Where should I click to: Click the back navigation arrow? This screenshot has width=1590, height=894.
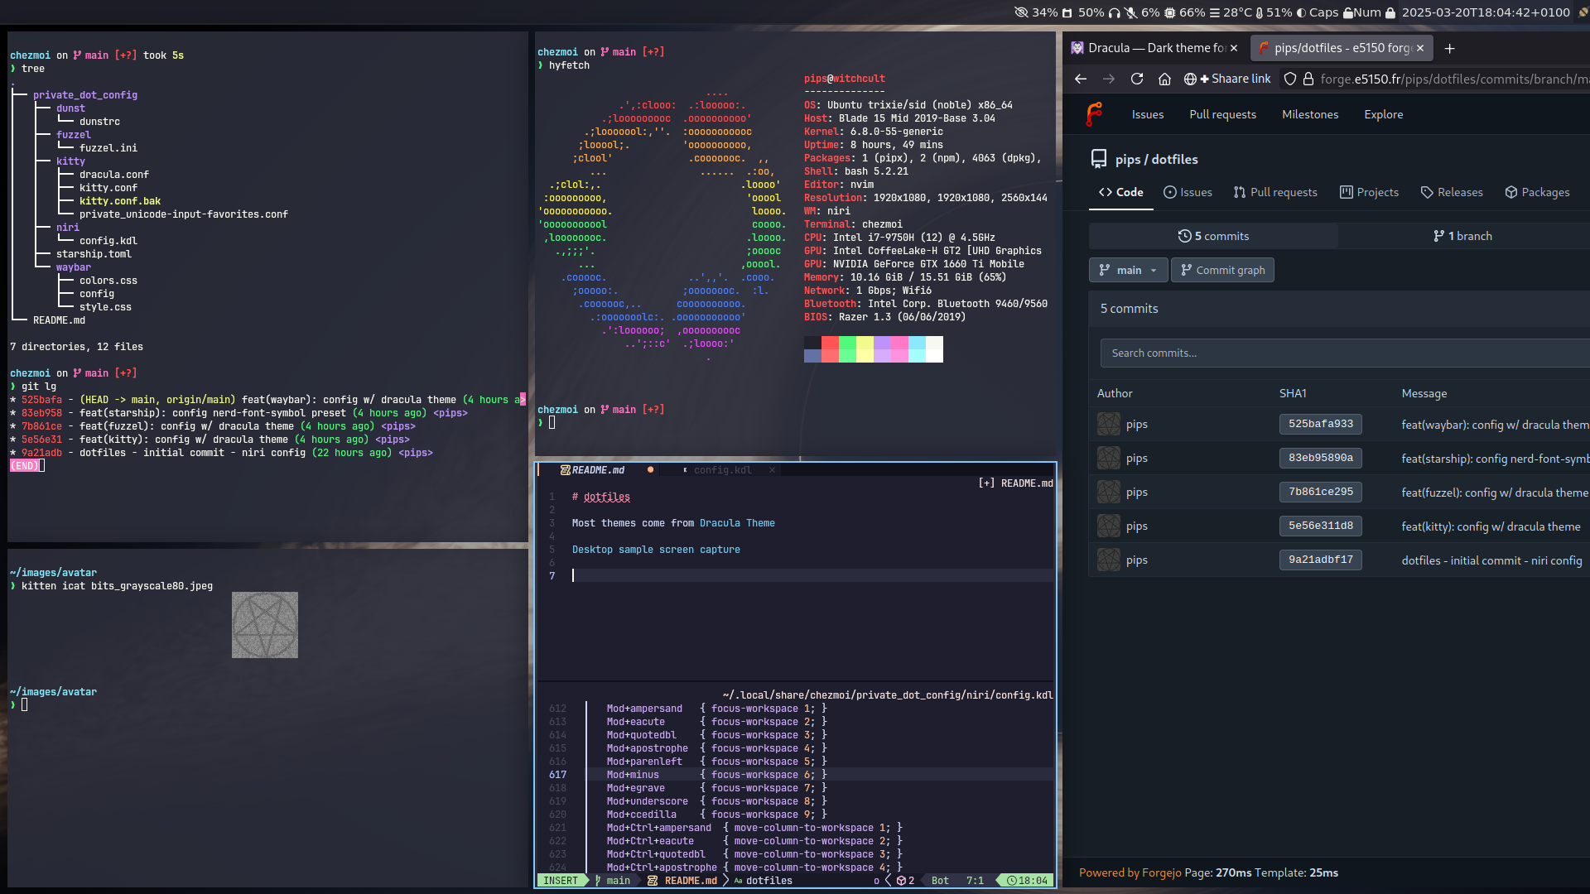(1080, 79)
